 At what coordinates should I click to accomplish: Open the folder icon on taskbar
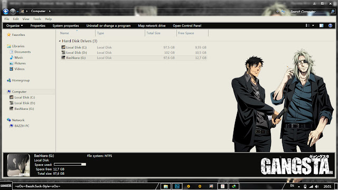(x=165, y=186)
